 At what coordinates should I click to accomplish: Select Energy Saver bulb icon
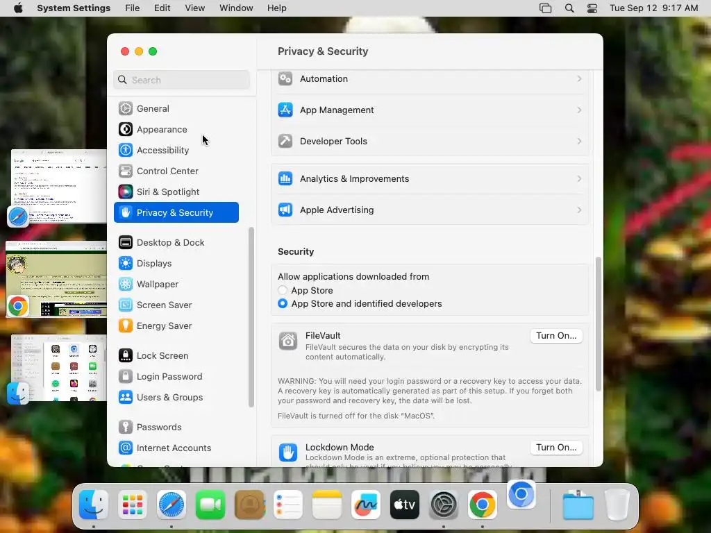click(x=126, y=326)
